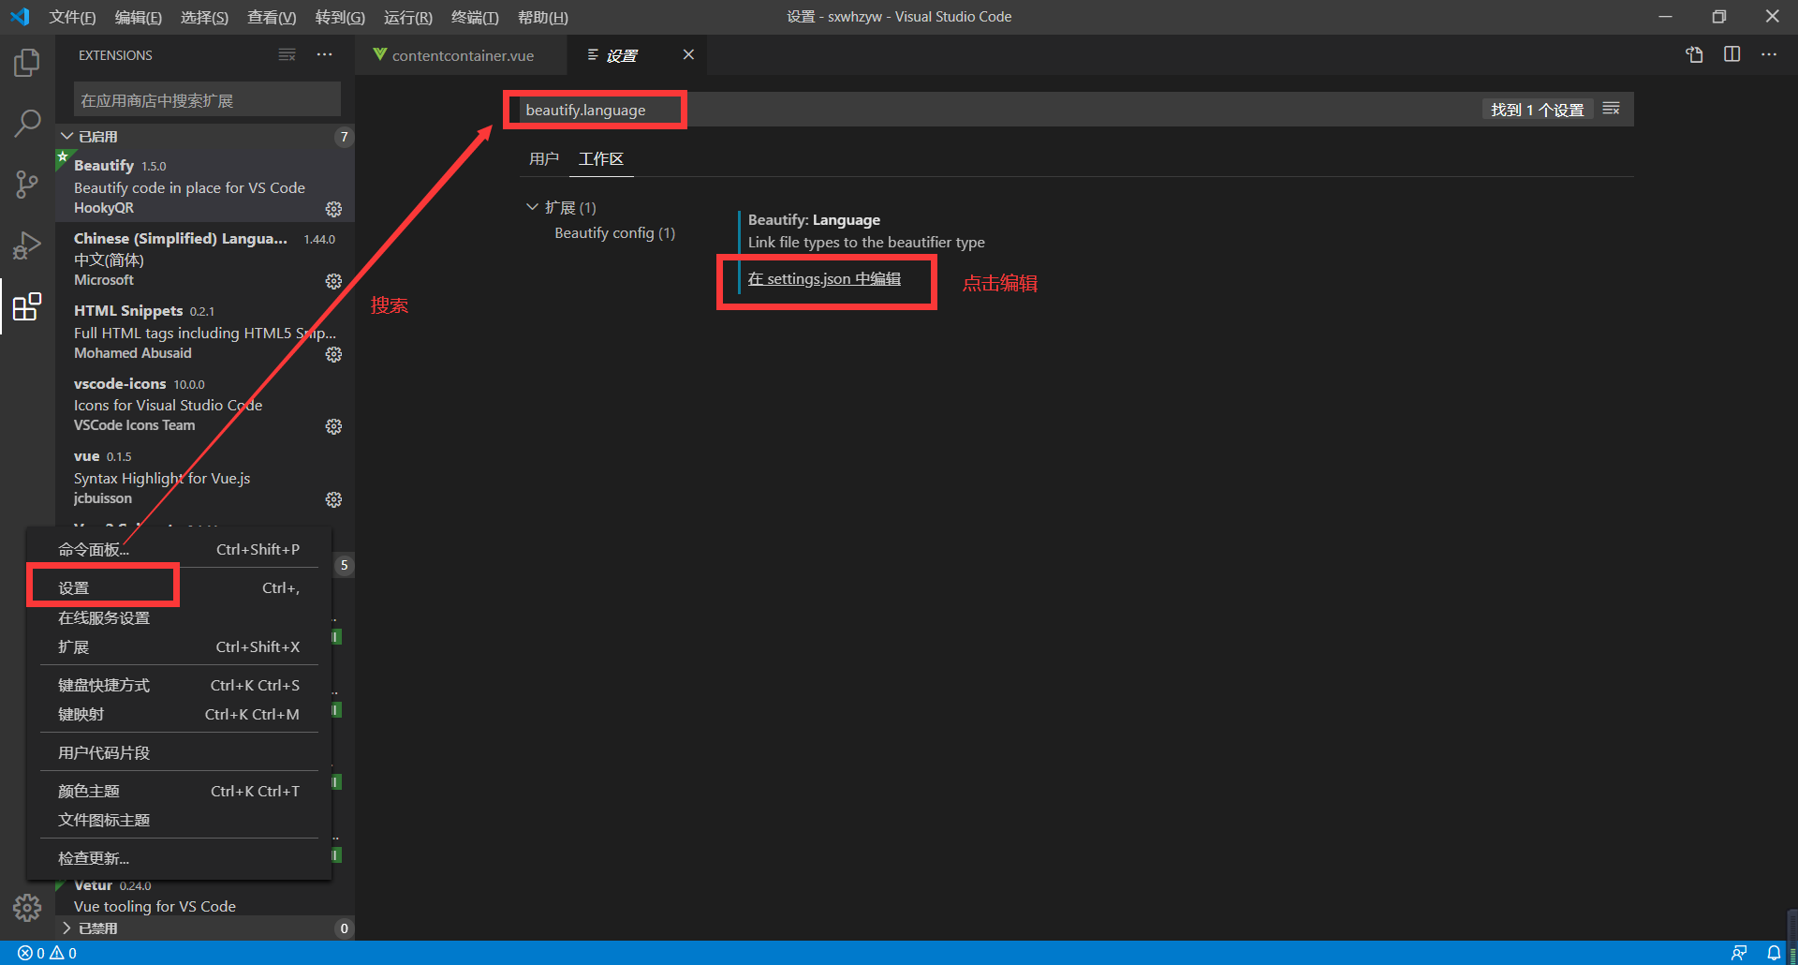Screen dimensions: 1798x965
Task: Open the Source Control view
Action: (27, 184)
